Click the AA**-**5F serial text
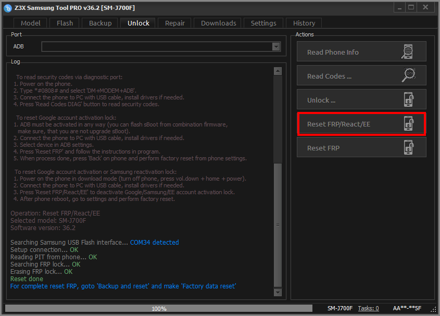440x316 pixels. click(407, 308)
